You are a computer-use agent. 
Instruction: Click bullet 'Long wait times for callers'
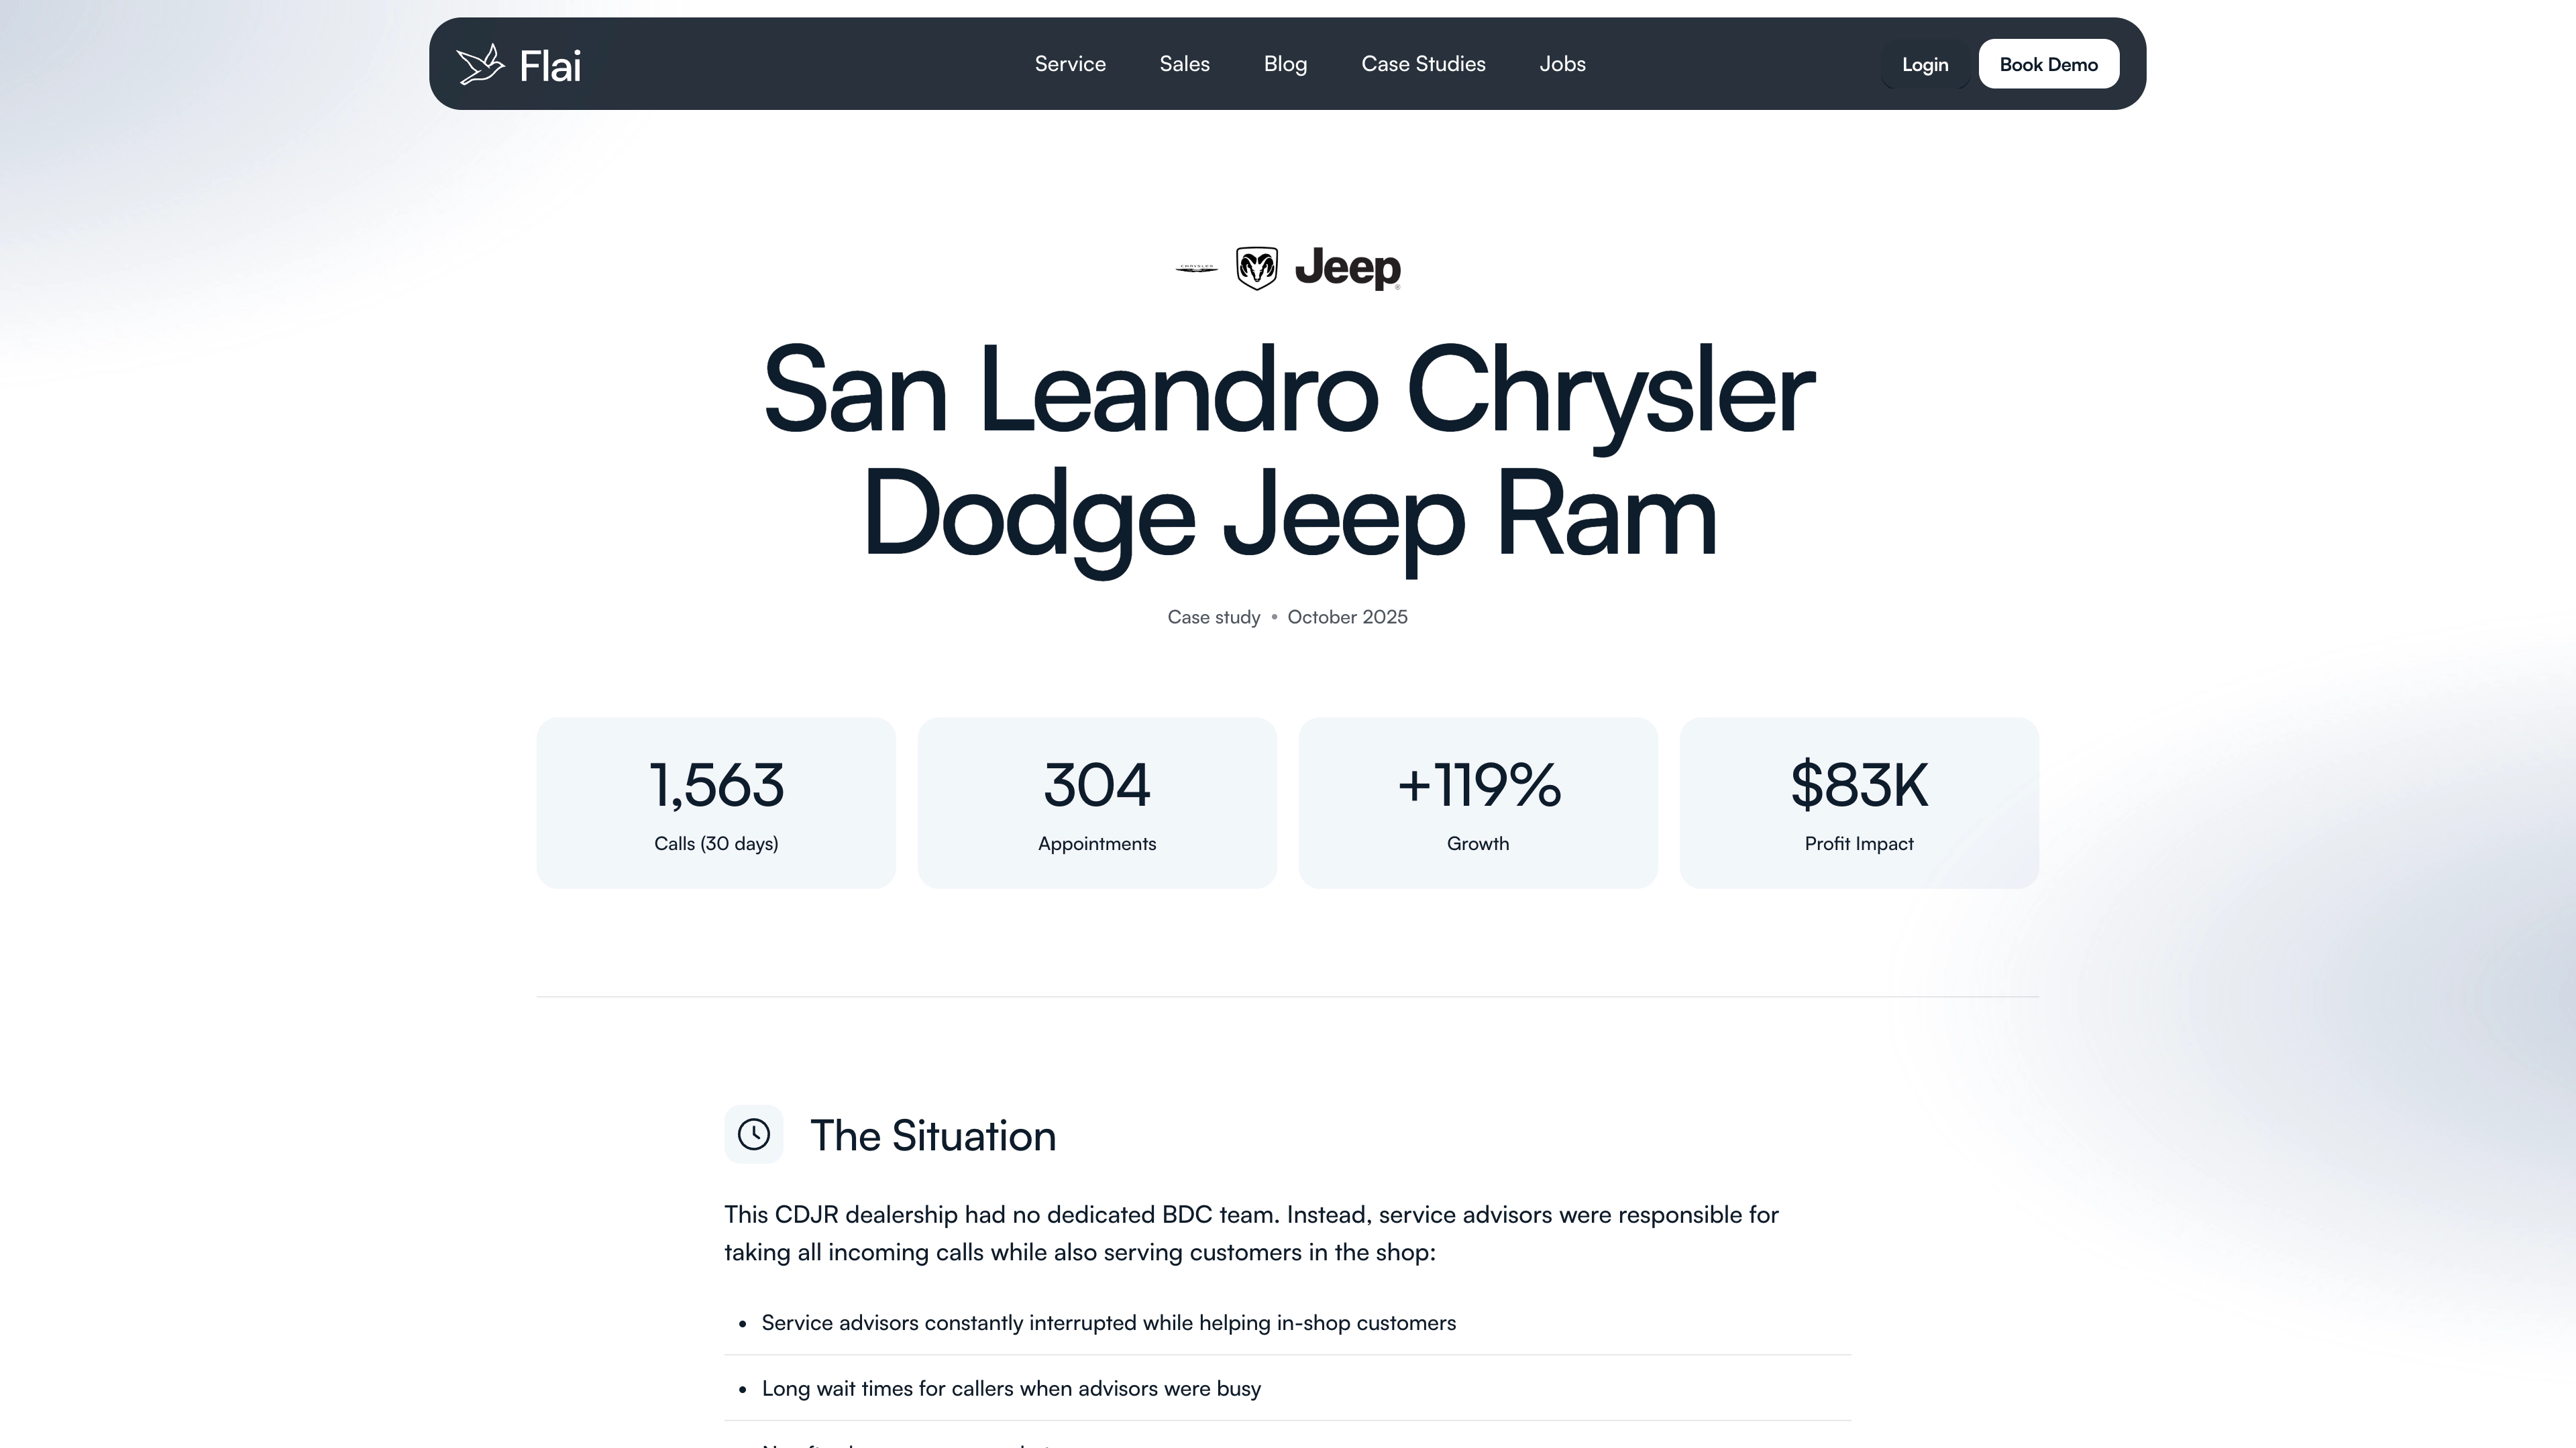[x=1011, y=1388]
